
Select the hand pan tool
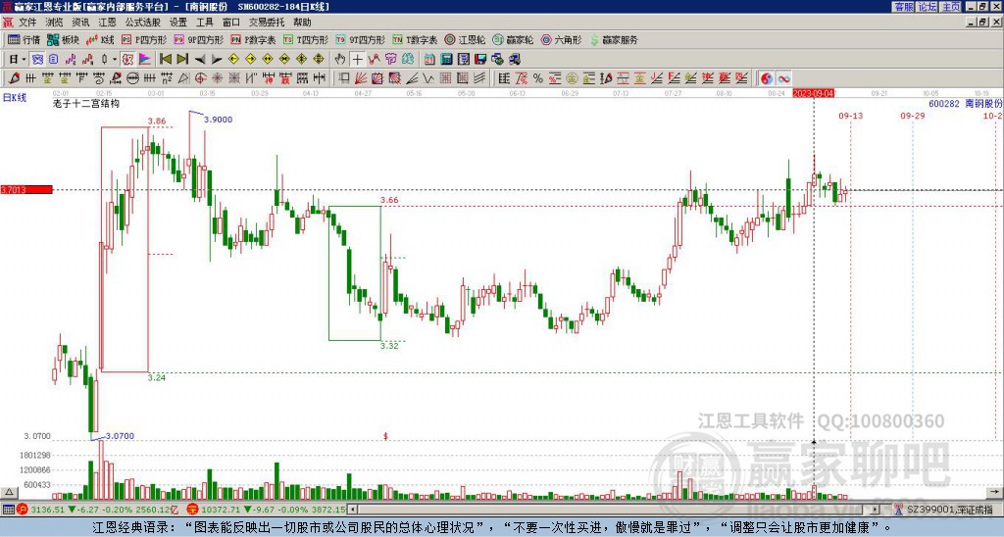click(x=340, y=60)
